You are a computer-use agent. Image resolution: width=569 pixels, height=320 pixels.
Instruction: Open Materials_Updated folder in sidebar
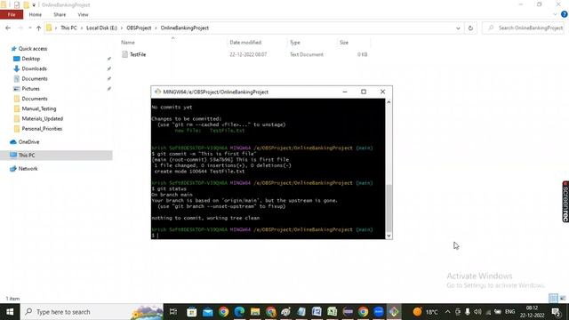[42, 118]
